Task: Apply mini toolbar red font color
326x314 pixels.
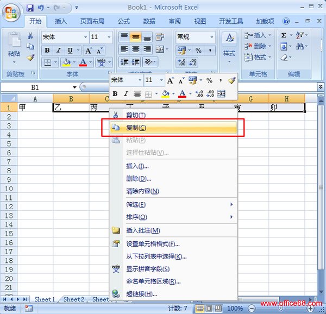Action: point(182,94)
